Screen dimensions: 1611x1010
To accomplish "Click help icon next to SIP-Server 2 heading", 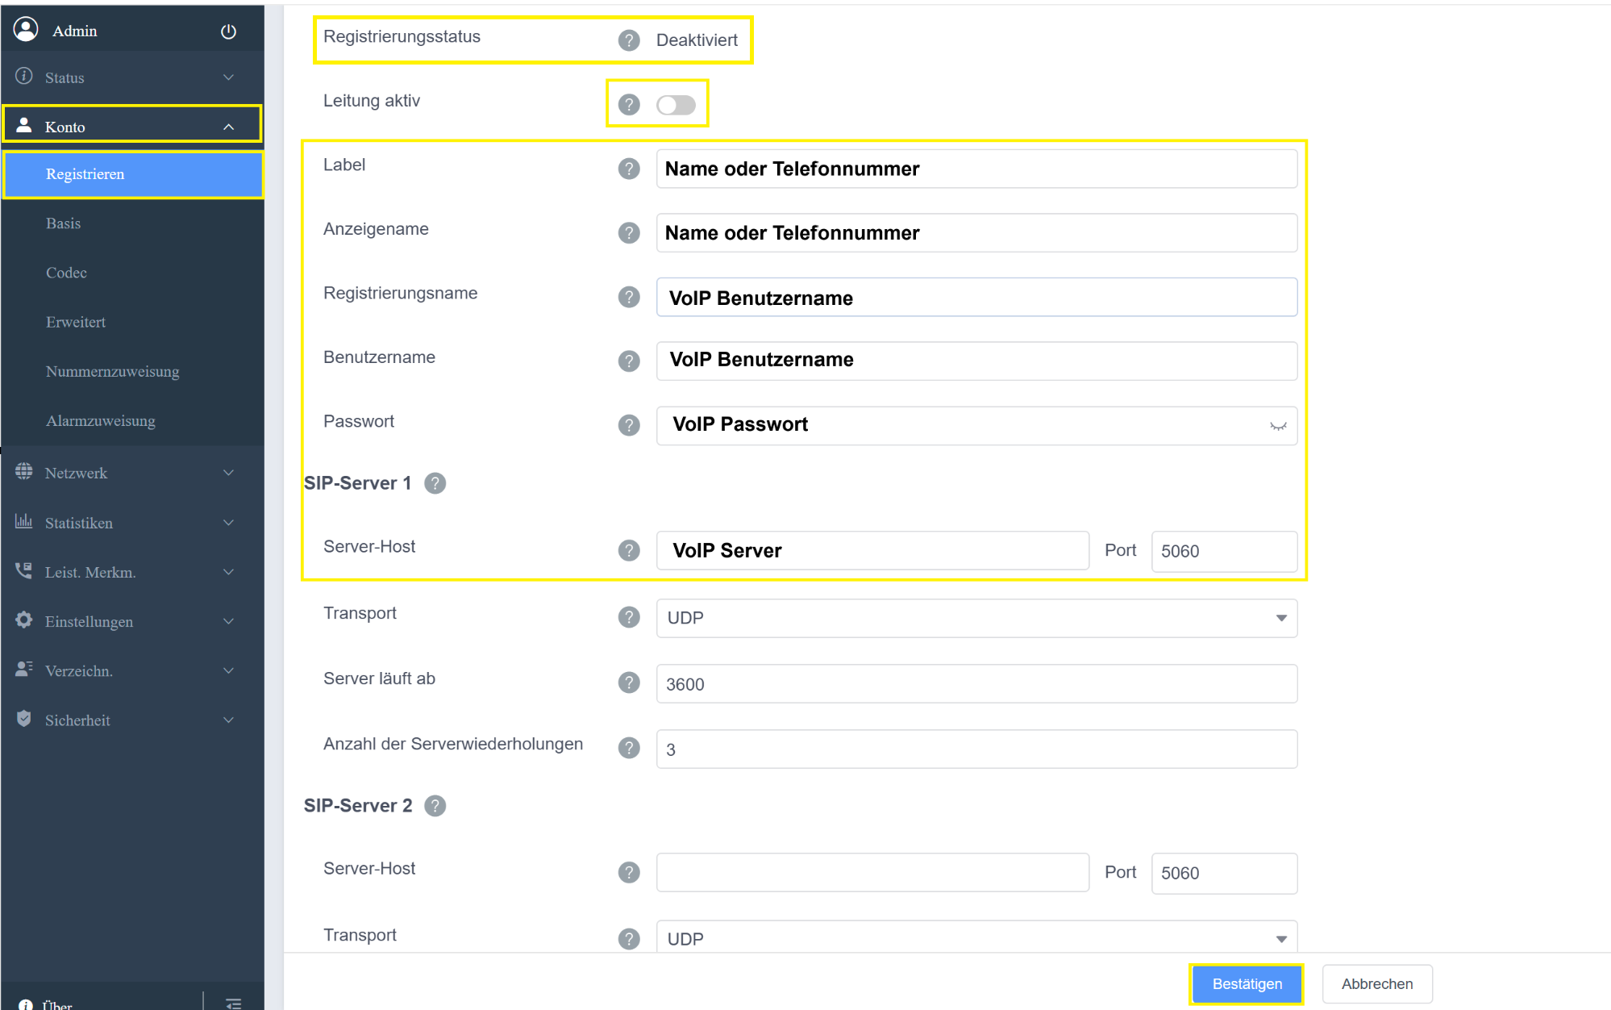I will click(x=435, y=806).
